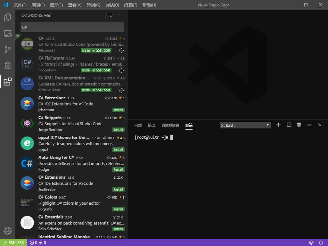Clear extension search results icon
The image size is (328, 246).
[110, 15]
